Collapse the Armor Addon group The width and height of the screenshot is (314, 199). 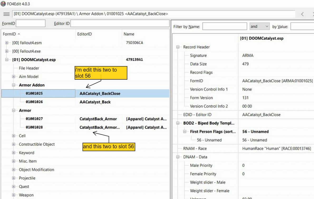point(14,85)
